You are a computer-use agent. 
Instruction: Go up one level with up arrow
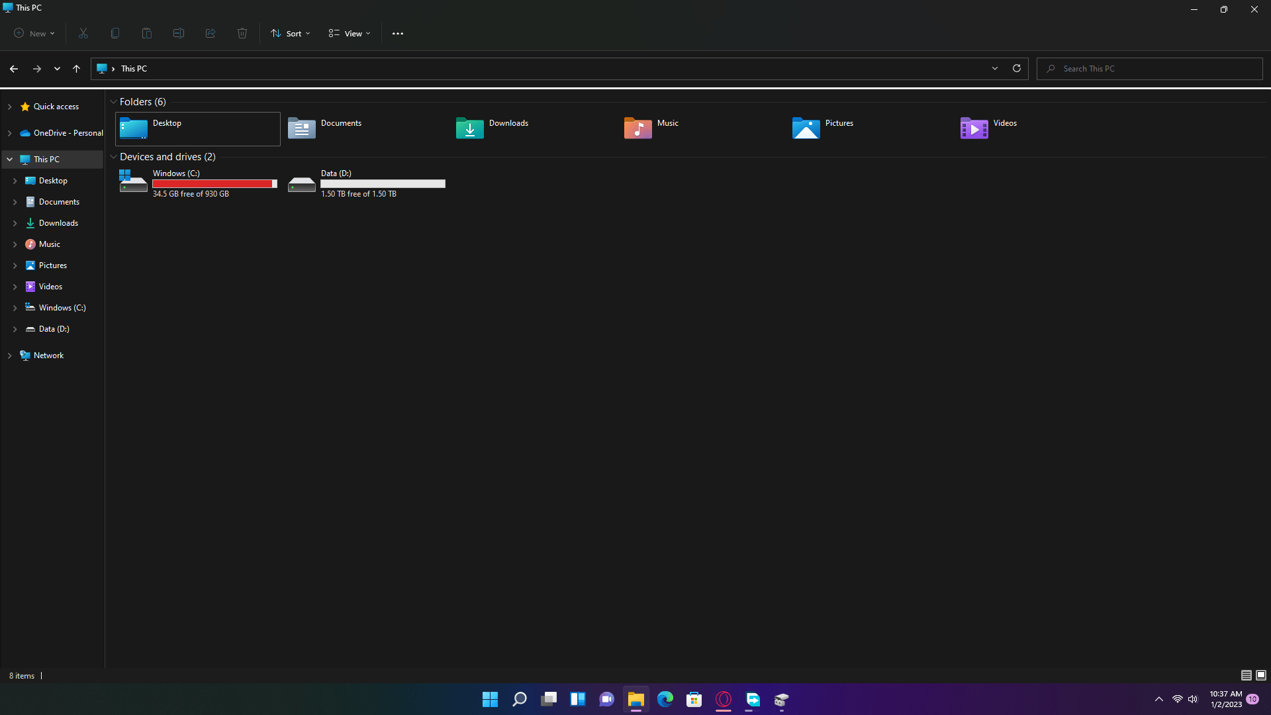point(76,68)
